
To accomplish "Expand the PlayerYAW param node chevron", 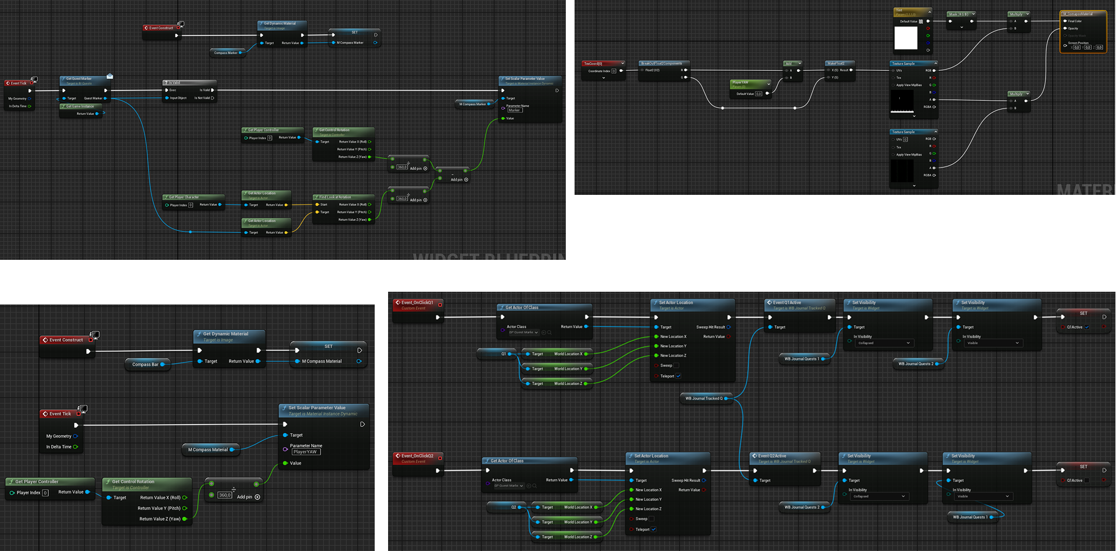I will [769, 84].
